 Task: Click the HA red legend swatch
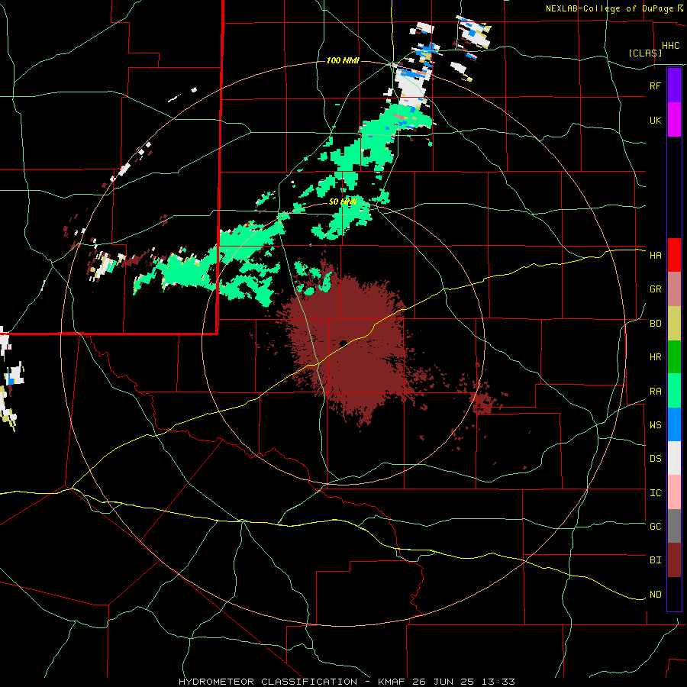click(x=674, y=255)
